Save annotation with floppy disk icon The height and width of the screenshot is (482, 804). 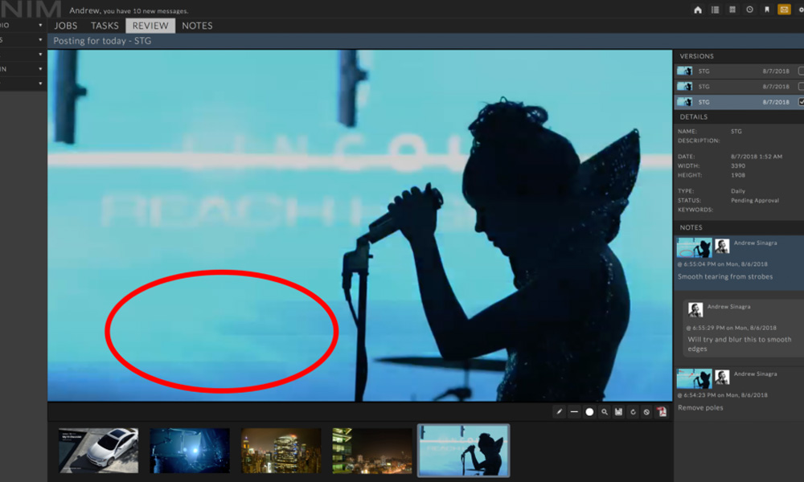618,412
